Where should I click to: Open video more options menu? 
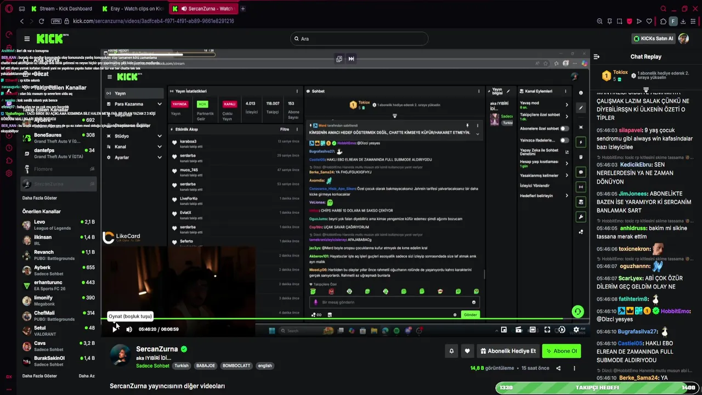pyautogui.click(x=574, y=368)
